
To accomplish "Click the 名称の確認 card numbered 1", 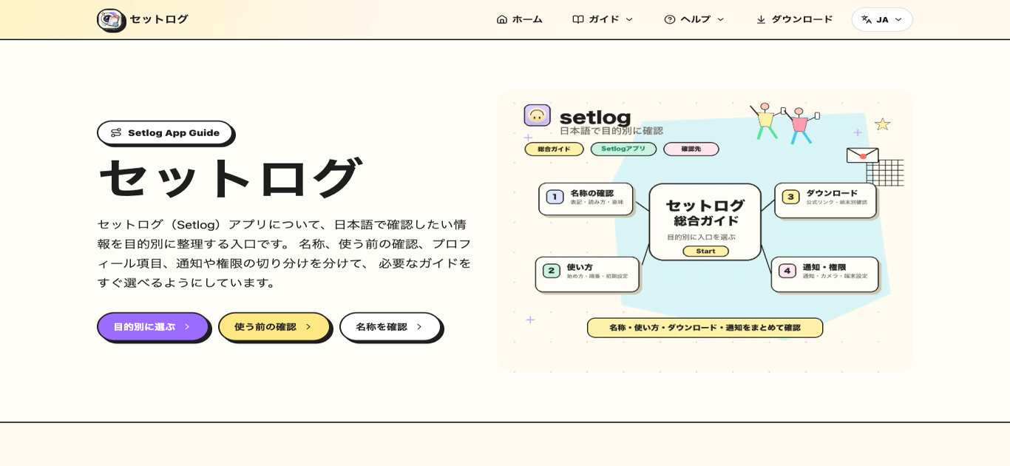I will click(586, 198).
